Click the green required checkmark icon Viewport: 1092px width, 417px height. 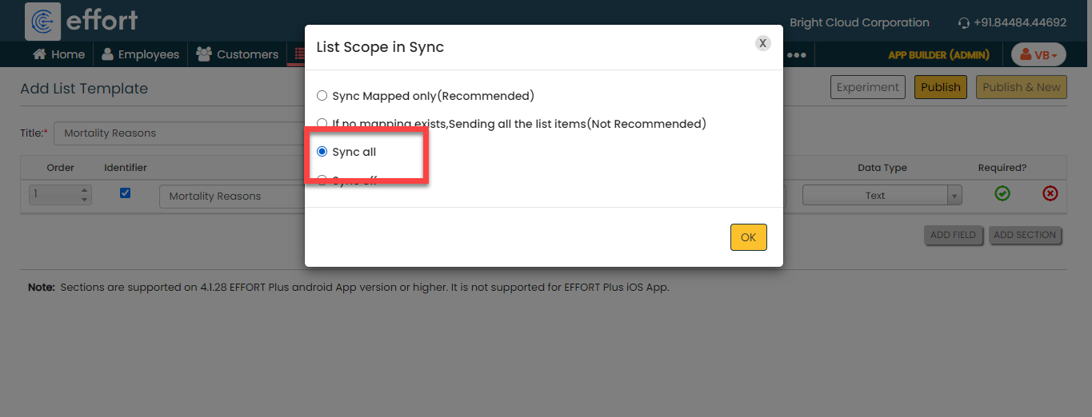[x=1002, y=193]
